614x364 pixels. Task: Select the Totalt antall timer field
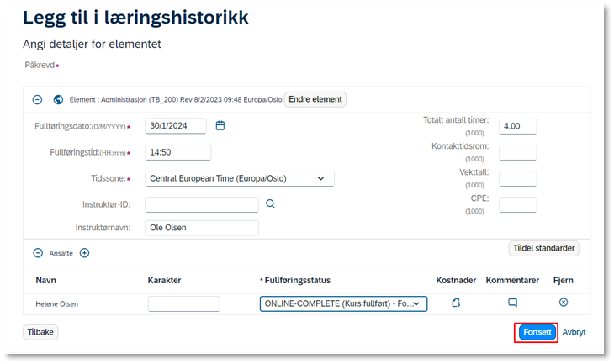pos(517,126)
